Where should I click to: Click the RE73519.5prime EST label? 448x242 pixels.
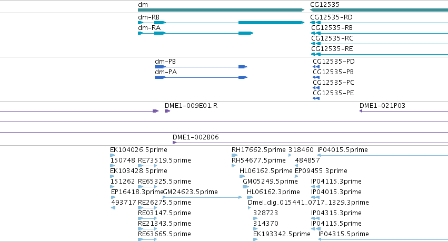(164, 160)
